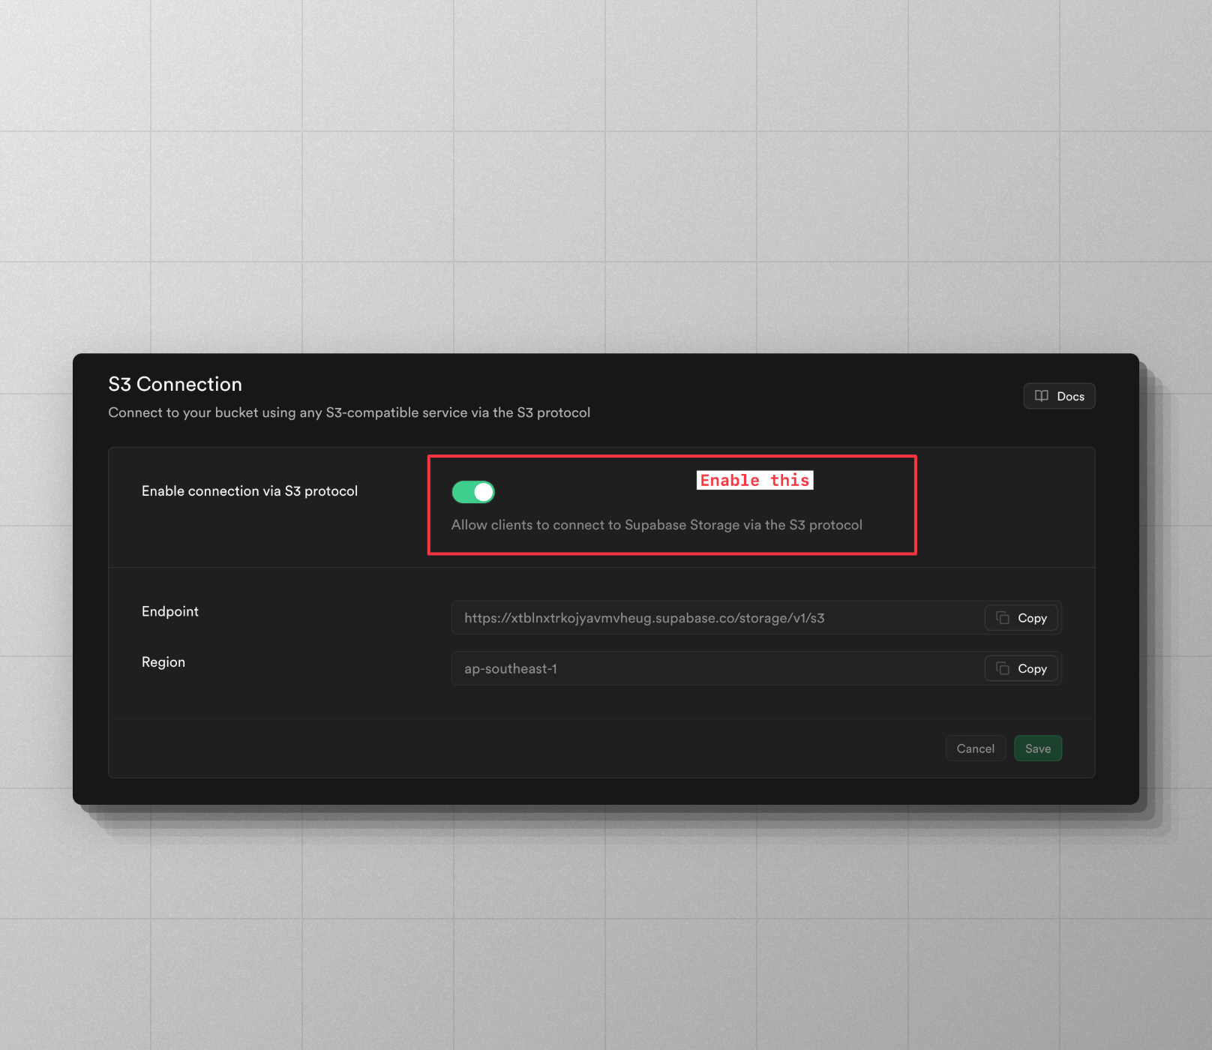Screen dimensions: 1212x1050
Task: Click the book icon in Docs button
Action: [x=1041, y=396]
